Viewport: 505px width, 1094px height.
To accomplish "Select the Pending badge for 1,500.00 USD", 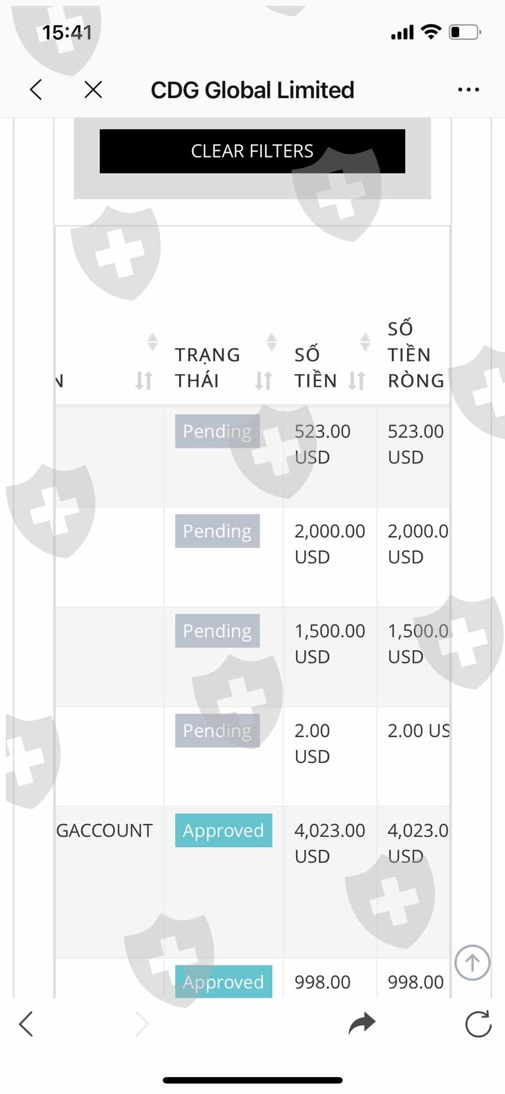I will coord(217,631).
